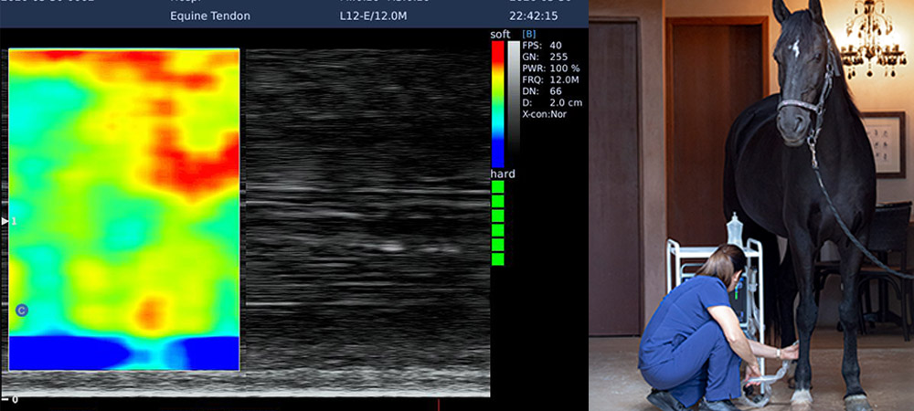Viewport: 914px width, 411px height.
Task: Select the 'D: 2.0 cm' depth parameter
Action: pos(553,103)
